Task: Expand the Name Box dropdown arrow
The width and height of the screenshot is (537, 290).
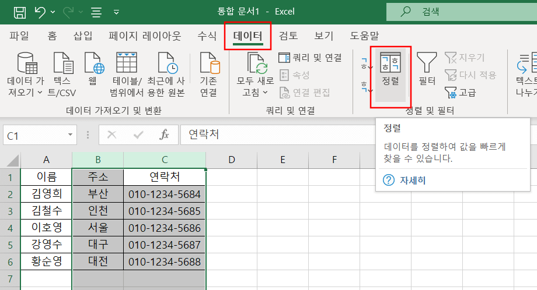Action: pyautogui.click(x=70, y=135)
